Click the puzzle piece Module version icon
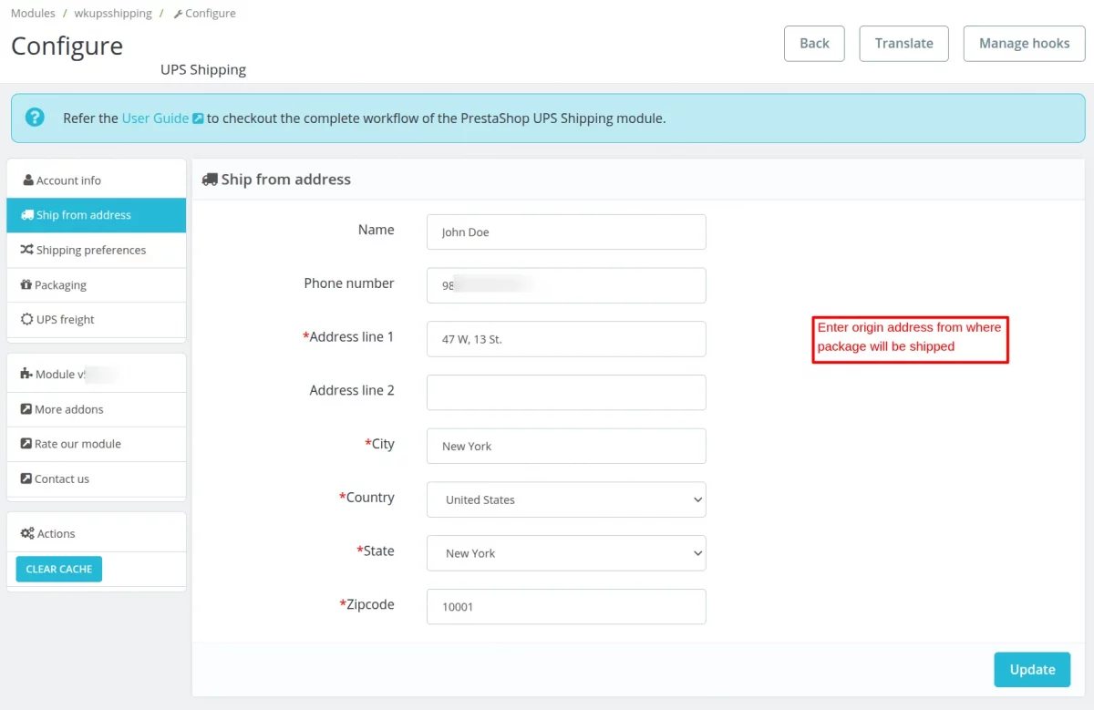Image resolution: width=1094 pixels, height=710 pixels. pos(26,375)
